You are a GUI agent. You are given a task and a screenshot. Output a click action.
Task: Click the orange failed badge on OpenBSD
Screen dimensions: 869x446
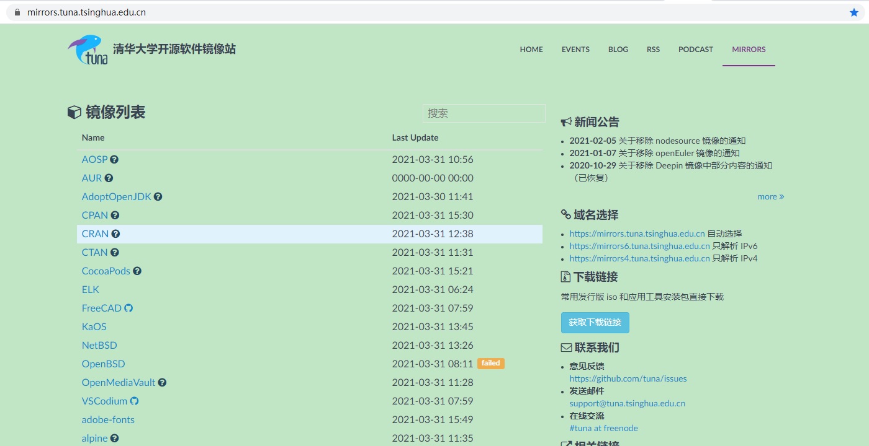pyautogui.click(x=491, y=364)
